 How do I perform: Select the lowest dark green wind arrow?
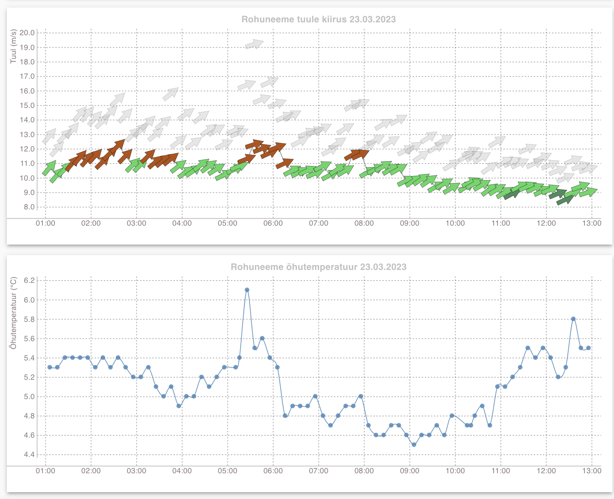(x=566, y=200)
